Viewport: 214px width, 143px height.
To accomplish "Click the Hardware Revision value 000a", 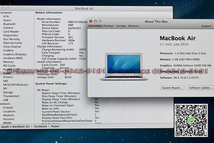I will tap(71, 40).
